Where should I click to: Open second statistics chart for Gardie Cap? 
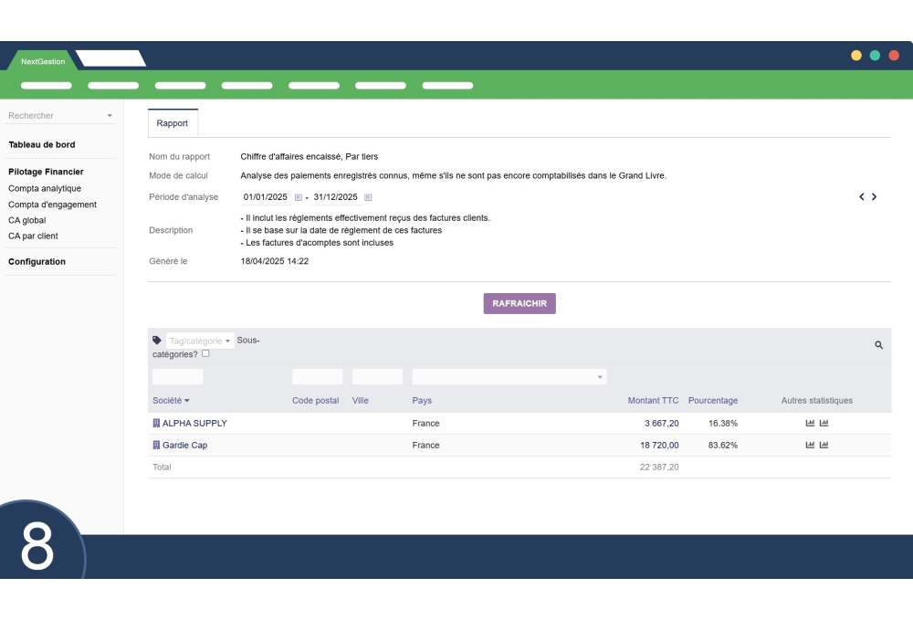(x=824, y=446)
